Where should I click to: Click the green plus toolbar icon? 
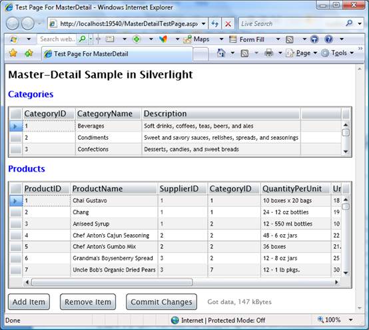tap(137, 39)
